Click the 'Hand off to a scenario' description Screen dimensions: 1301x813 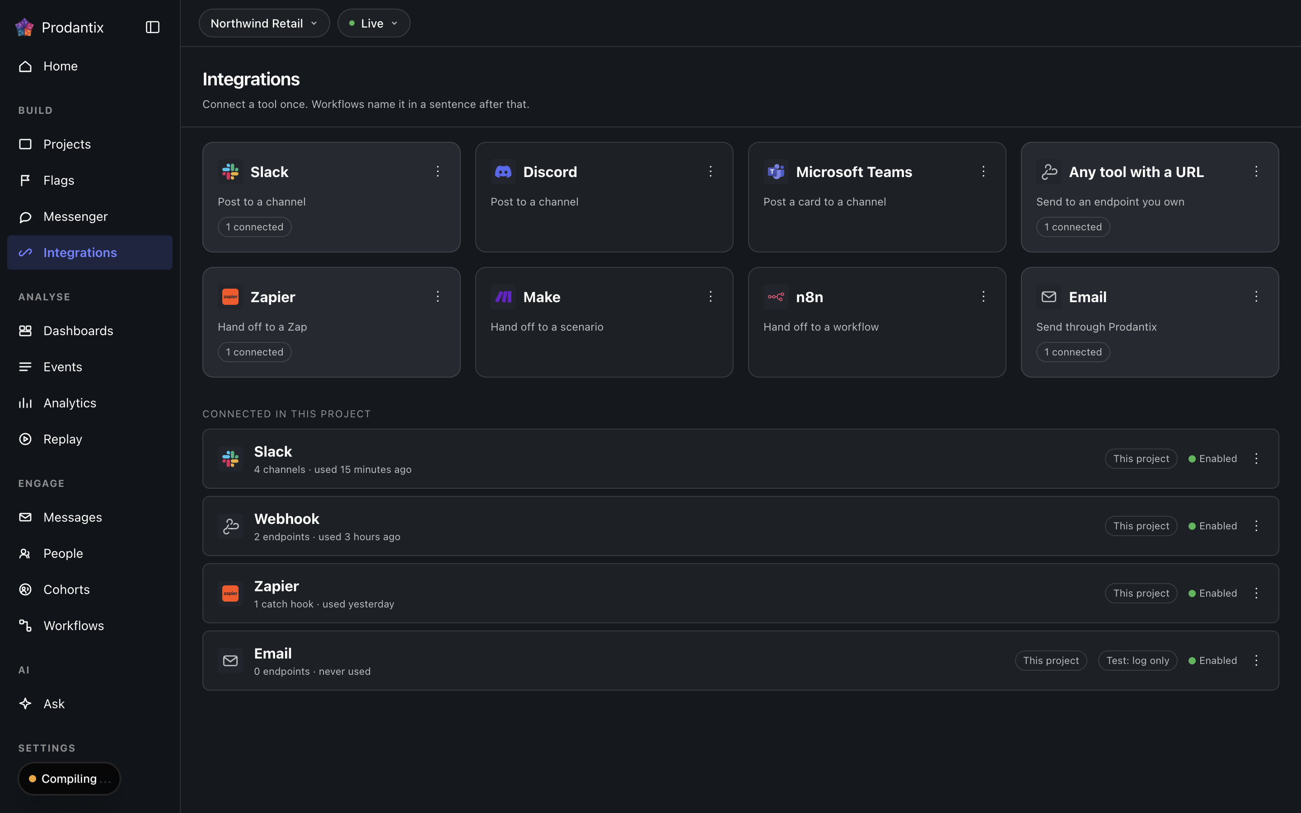547,327
